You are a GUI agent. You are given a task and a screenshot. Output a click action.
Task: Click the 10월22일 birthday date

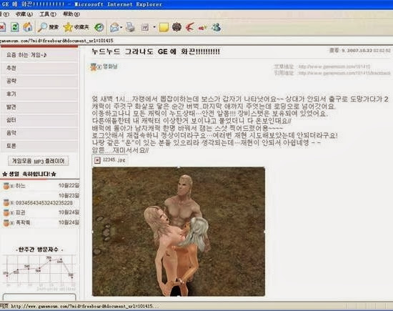point(69,186)
